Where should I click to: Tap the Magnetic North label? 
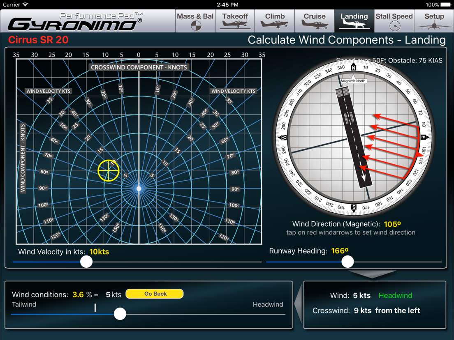(x=353, y=81)
